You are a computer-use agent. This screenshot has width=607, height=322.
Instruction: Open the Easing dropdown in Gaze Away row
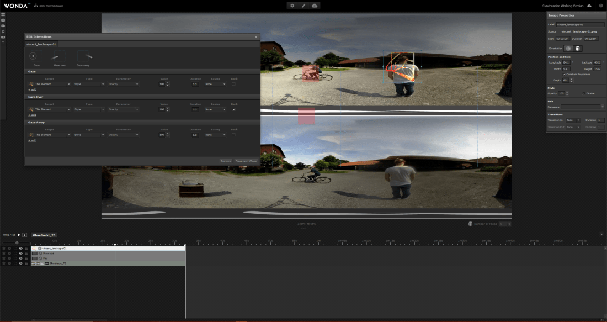(214, 135)
